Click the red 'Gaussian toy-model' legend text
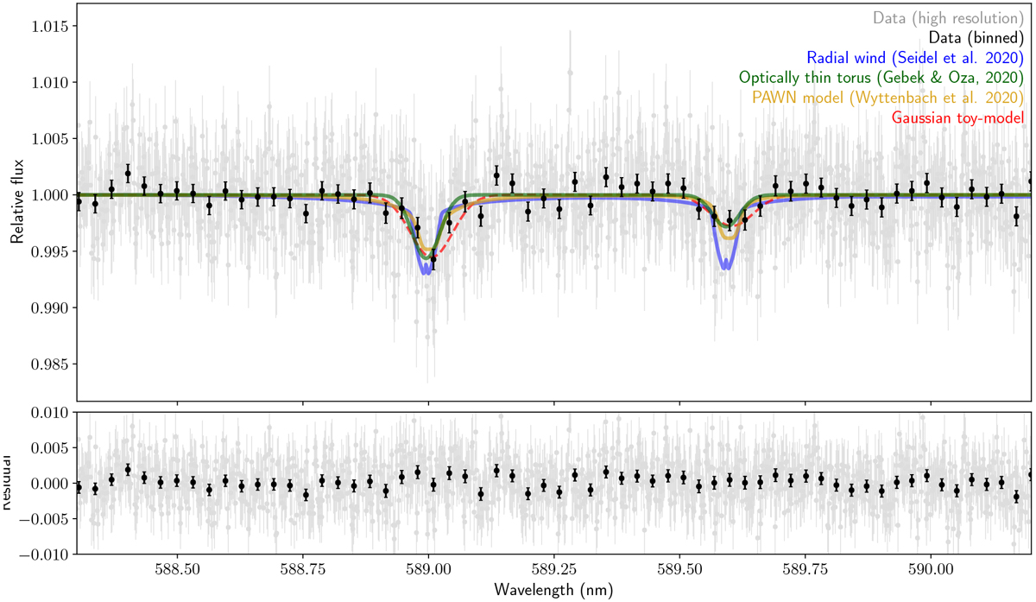Viewport: 1036px width, 602px height. [958, 117]
